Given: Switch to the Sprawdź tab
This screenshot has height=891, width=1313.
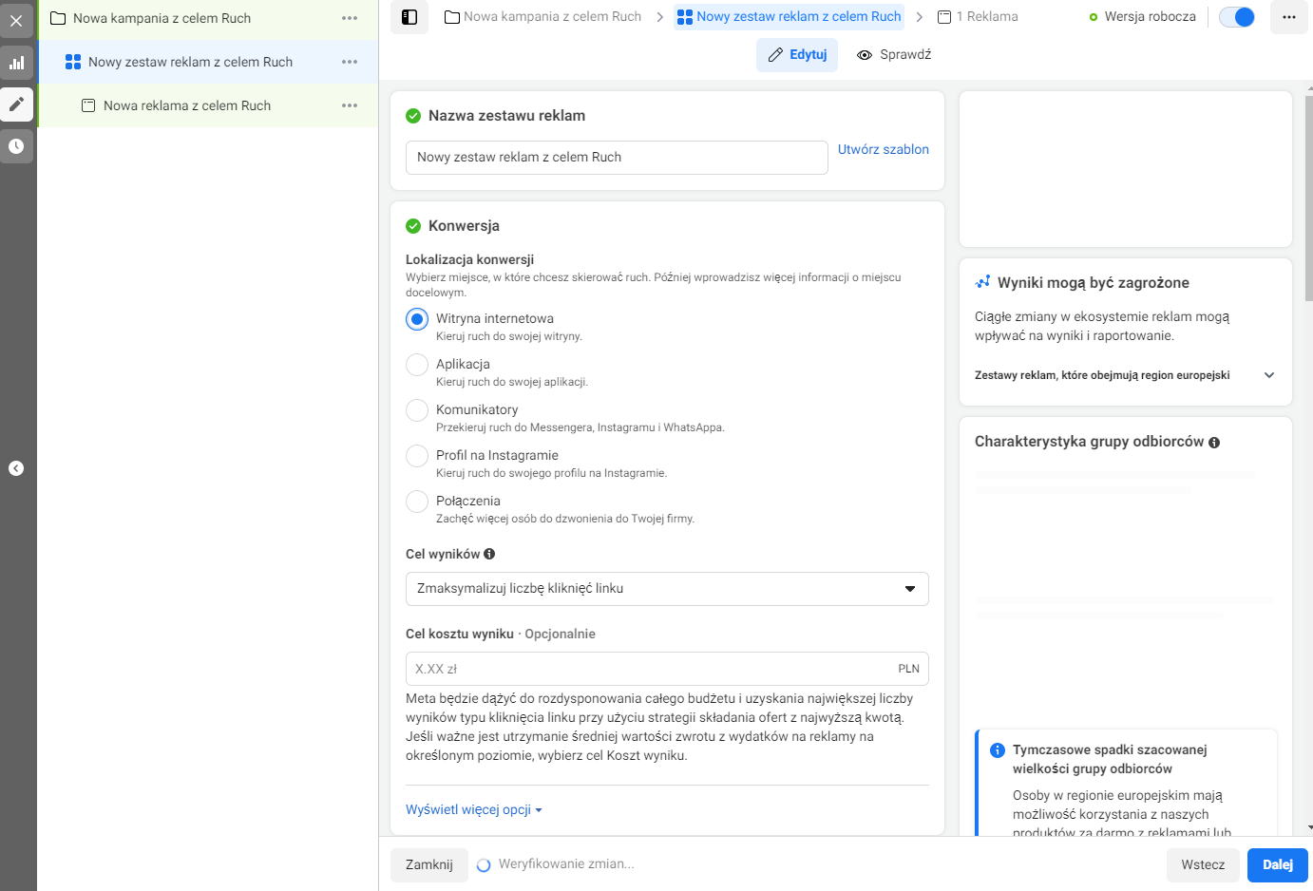Looking at the screenshot, I should coord(894,55).
